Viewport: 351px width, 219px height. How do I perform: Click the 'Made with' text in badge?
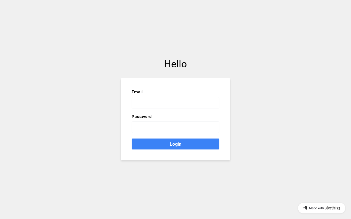316,208
